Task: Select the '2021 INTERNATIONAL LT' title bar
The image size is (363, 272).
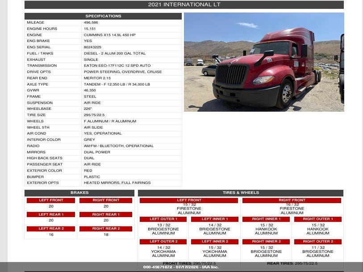Action: (x=184, y=4)
